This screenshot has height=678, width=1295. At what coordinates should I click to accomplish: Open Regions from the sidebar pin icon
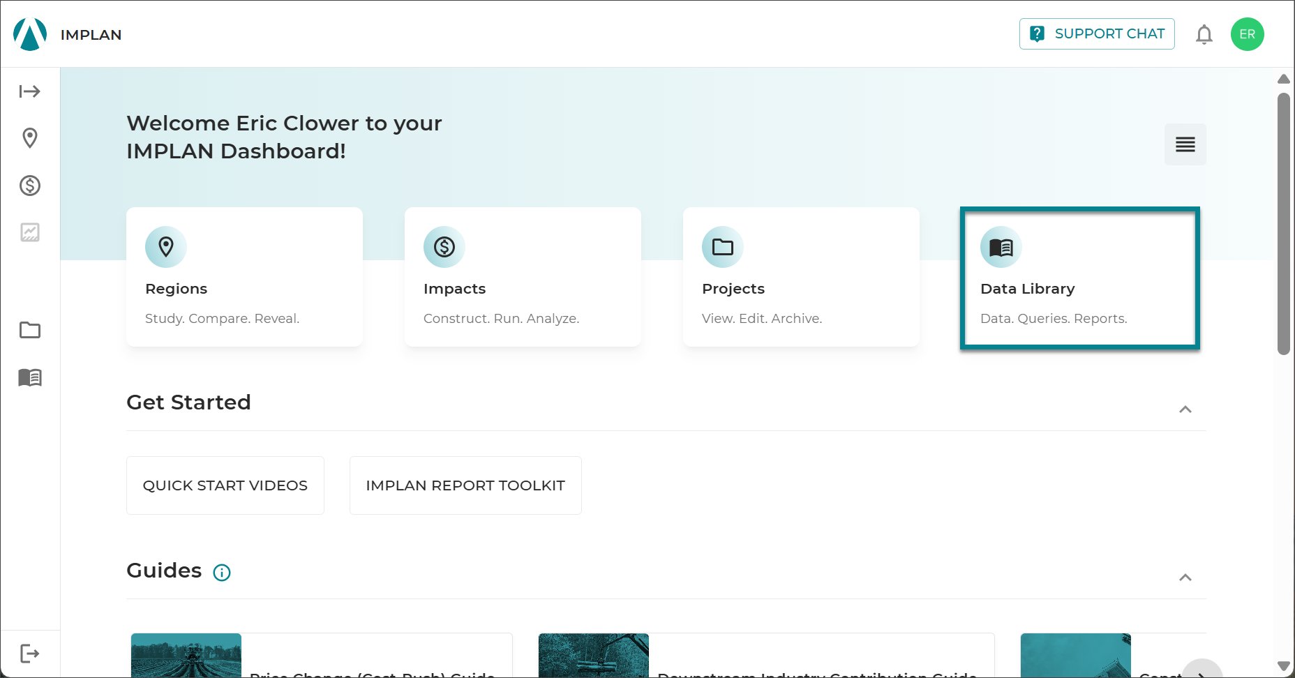click(x=30, y=138)
